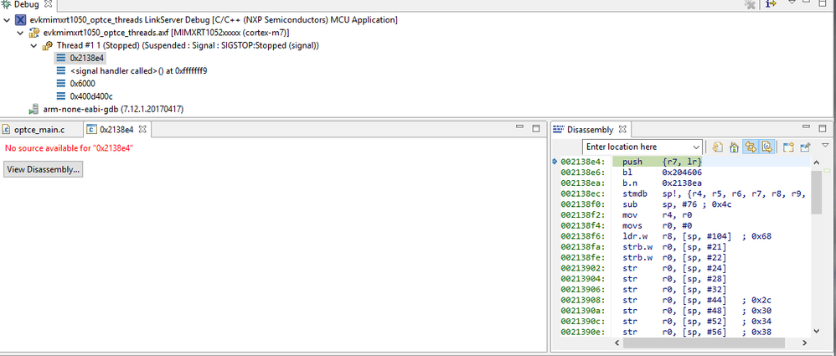Close the Disassembly view tab
This screenshot has height=356, width=836.
(x=623, y=129)
